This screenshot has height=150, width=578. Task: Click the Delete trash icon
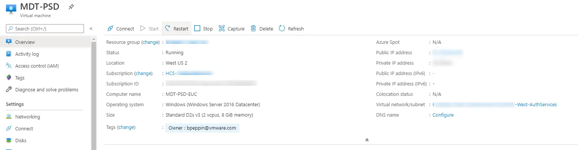[x=253, y=29]
